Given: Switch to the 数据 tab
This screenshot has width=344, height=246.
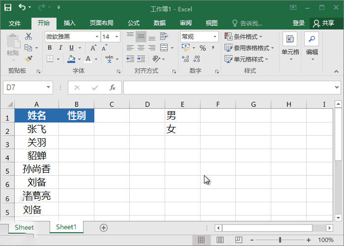Looking at the screenshot, I should click(160, 23).
